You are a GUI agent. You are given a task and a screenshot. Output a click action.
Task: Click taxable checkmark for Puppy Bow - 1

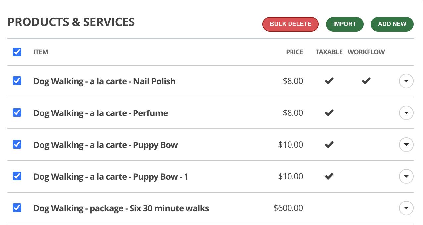pos(329,176)
